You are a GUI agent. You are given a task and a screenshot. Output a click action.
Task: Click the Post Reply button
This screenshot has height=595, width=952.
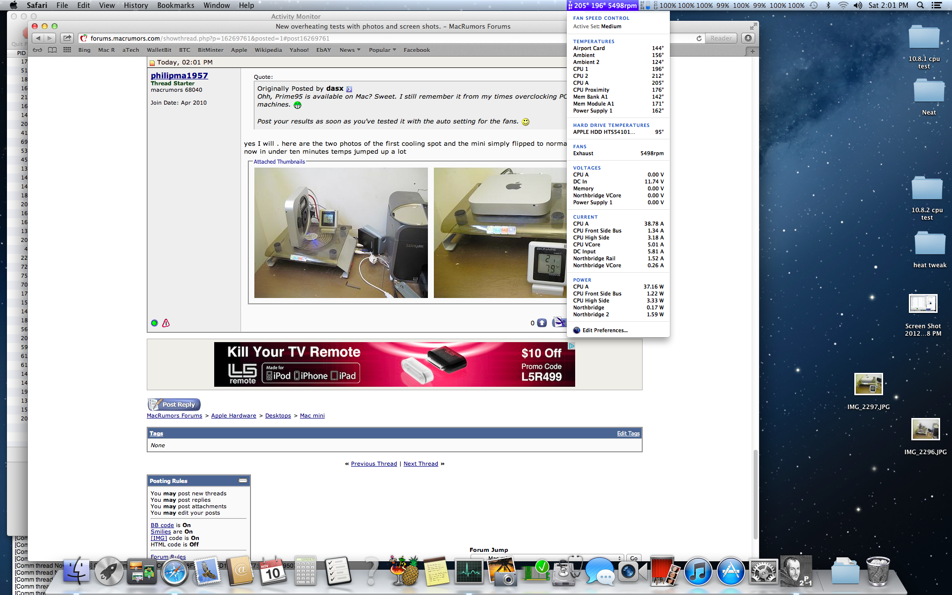click(174, 405)
